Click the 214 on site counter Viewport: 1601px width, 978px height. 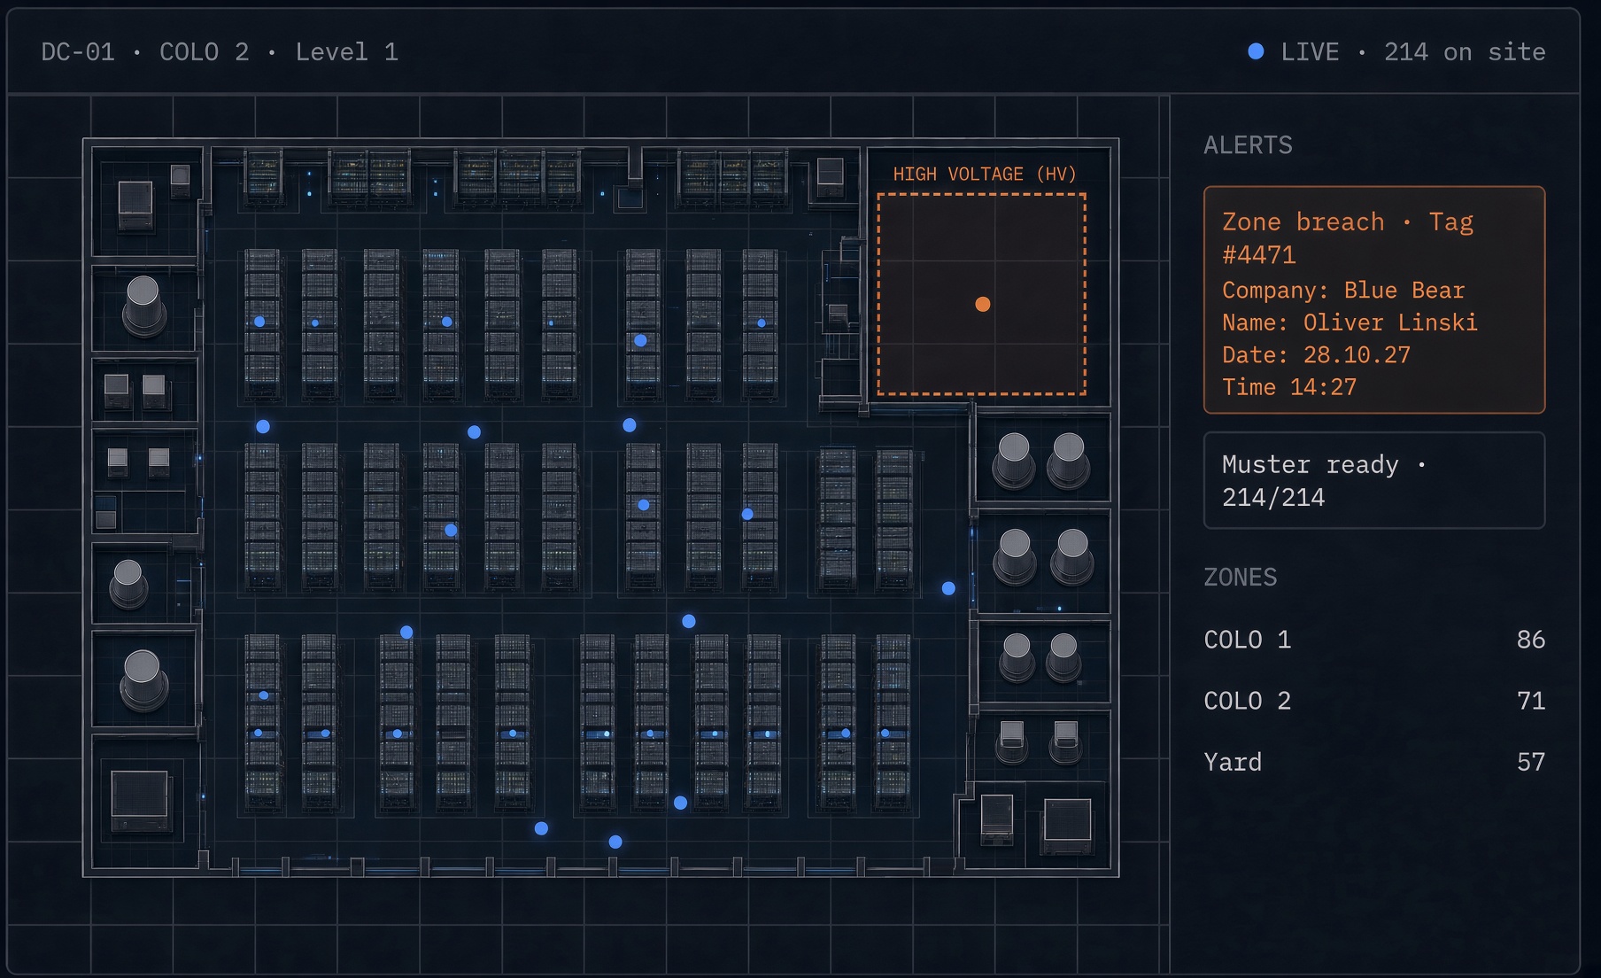point(1465,51)
